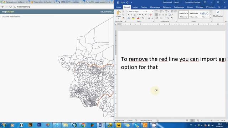
Task: Apply the Normal style
Action: point(183,15)
